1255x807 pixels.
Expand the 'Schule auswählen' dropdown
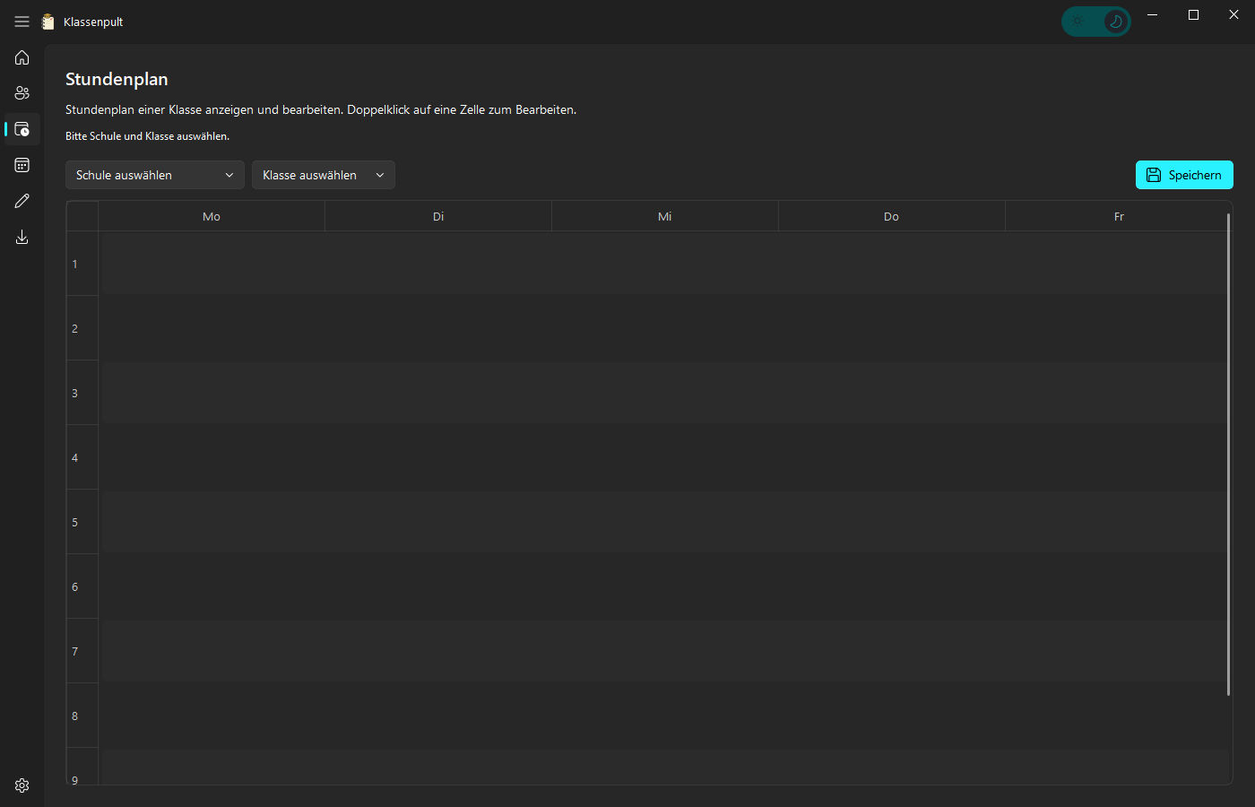(154, 175)
